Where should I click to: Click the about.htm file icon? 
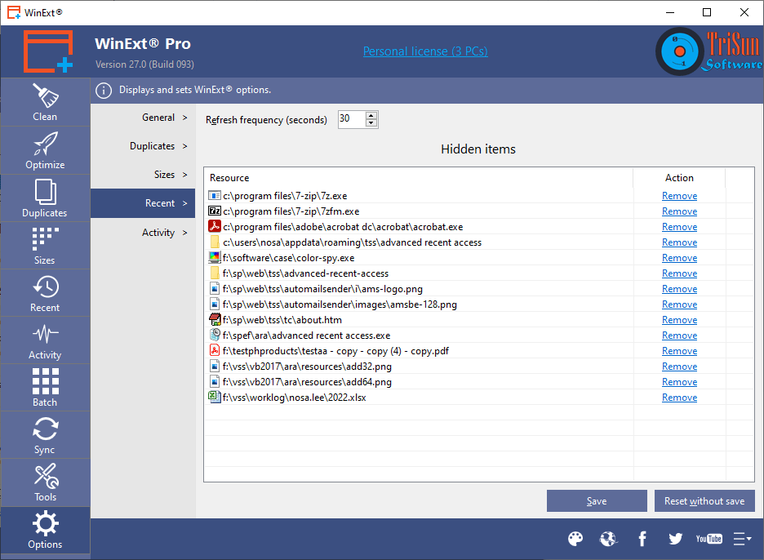215,320
